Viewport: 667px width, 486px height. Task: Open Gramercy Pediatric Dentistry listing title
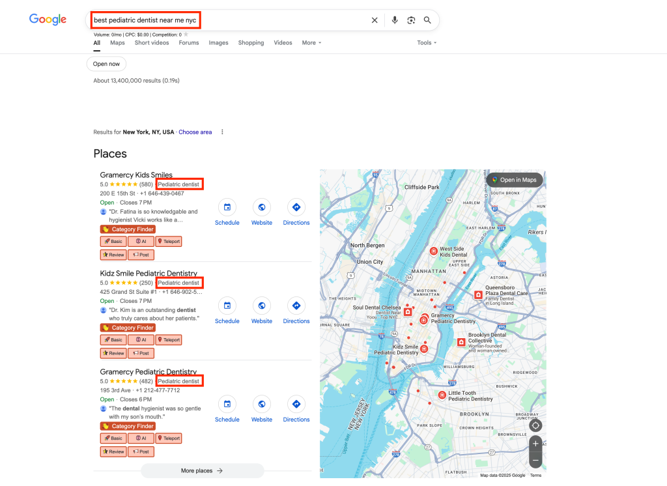pos(148,371)
